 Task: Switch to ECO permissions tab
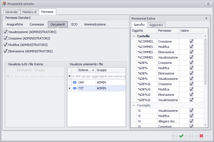click(x=74, y=24)
